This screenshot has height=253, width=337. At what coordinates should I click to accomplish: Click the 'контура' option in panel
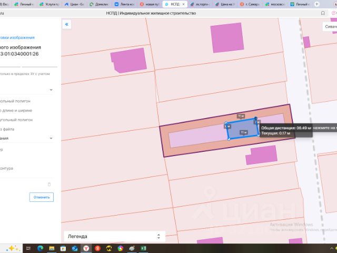pyautogui.click(x=6, y=168)
